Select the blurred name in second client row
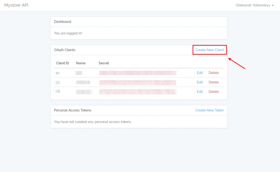Viewport: 280px width, 172px height. click(x=83, y=83)
